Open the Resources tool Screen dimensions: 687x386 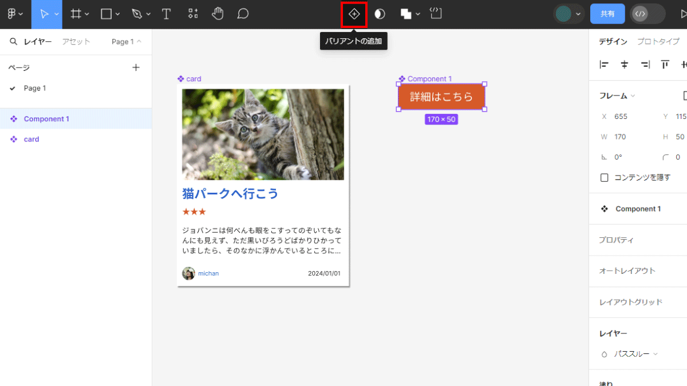tap(194, 14)
